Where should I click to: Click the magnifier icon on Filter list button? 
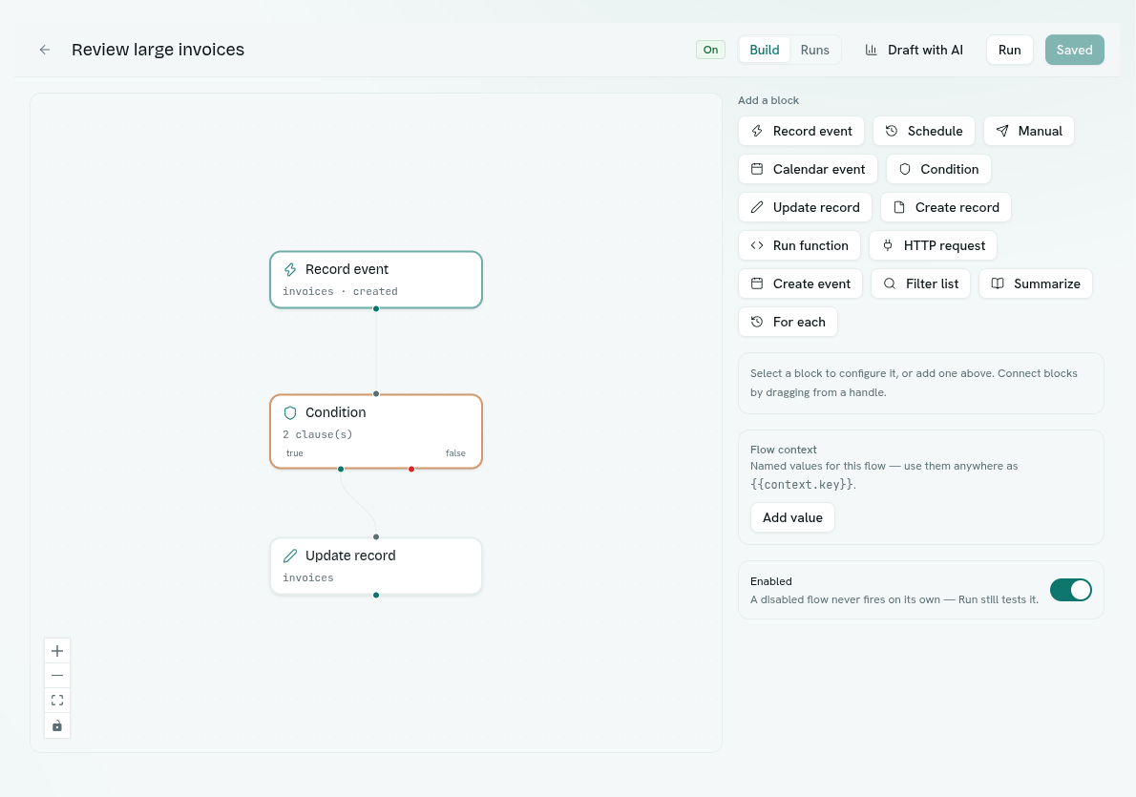(890, 283)
